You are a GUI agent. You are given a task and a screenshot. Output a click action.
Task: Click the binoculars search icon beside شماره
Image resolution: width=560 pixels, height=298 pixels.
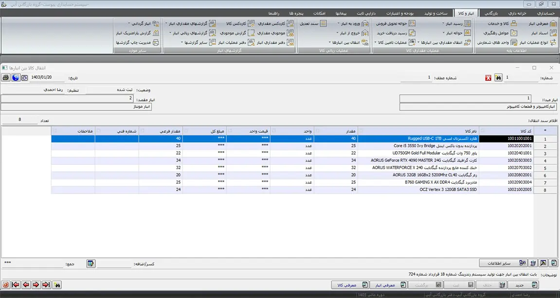point(498,78)
